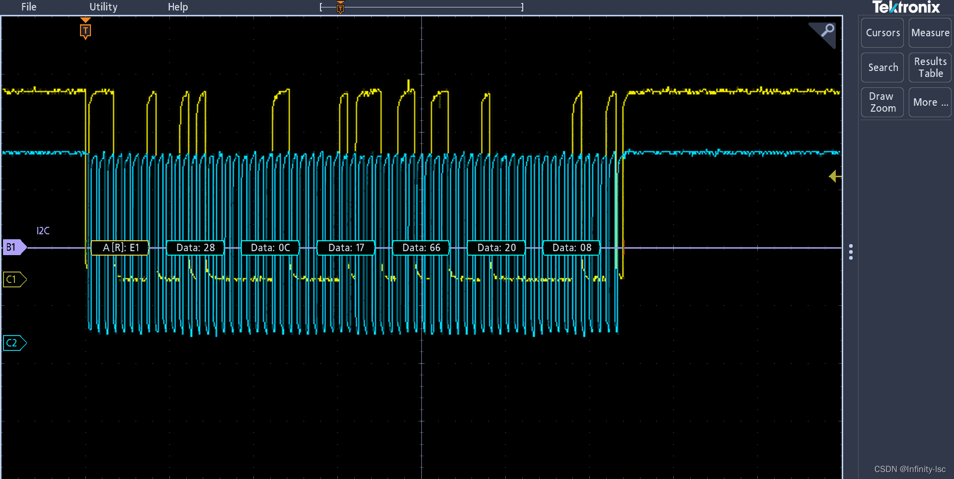Click the File menu

tap(28, 7)
